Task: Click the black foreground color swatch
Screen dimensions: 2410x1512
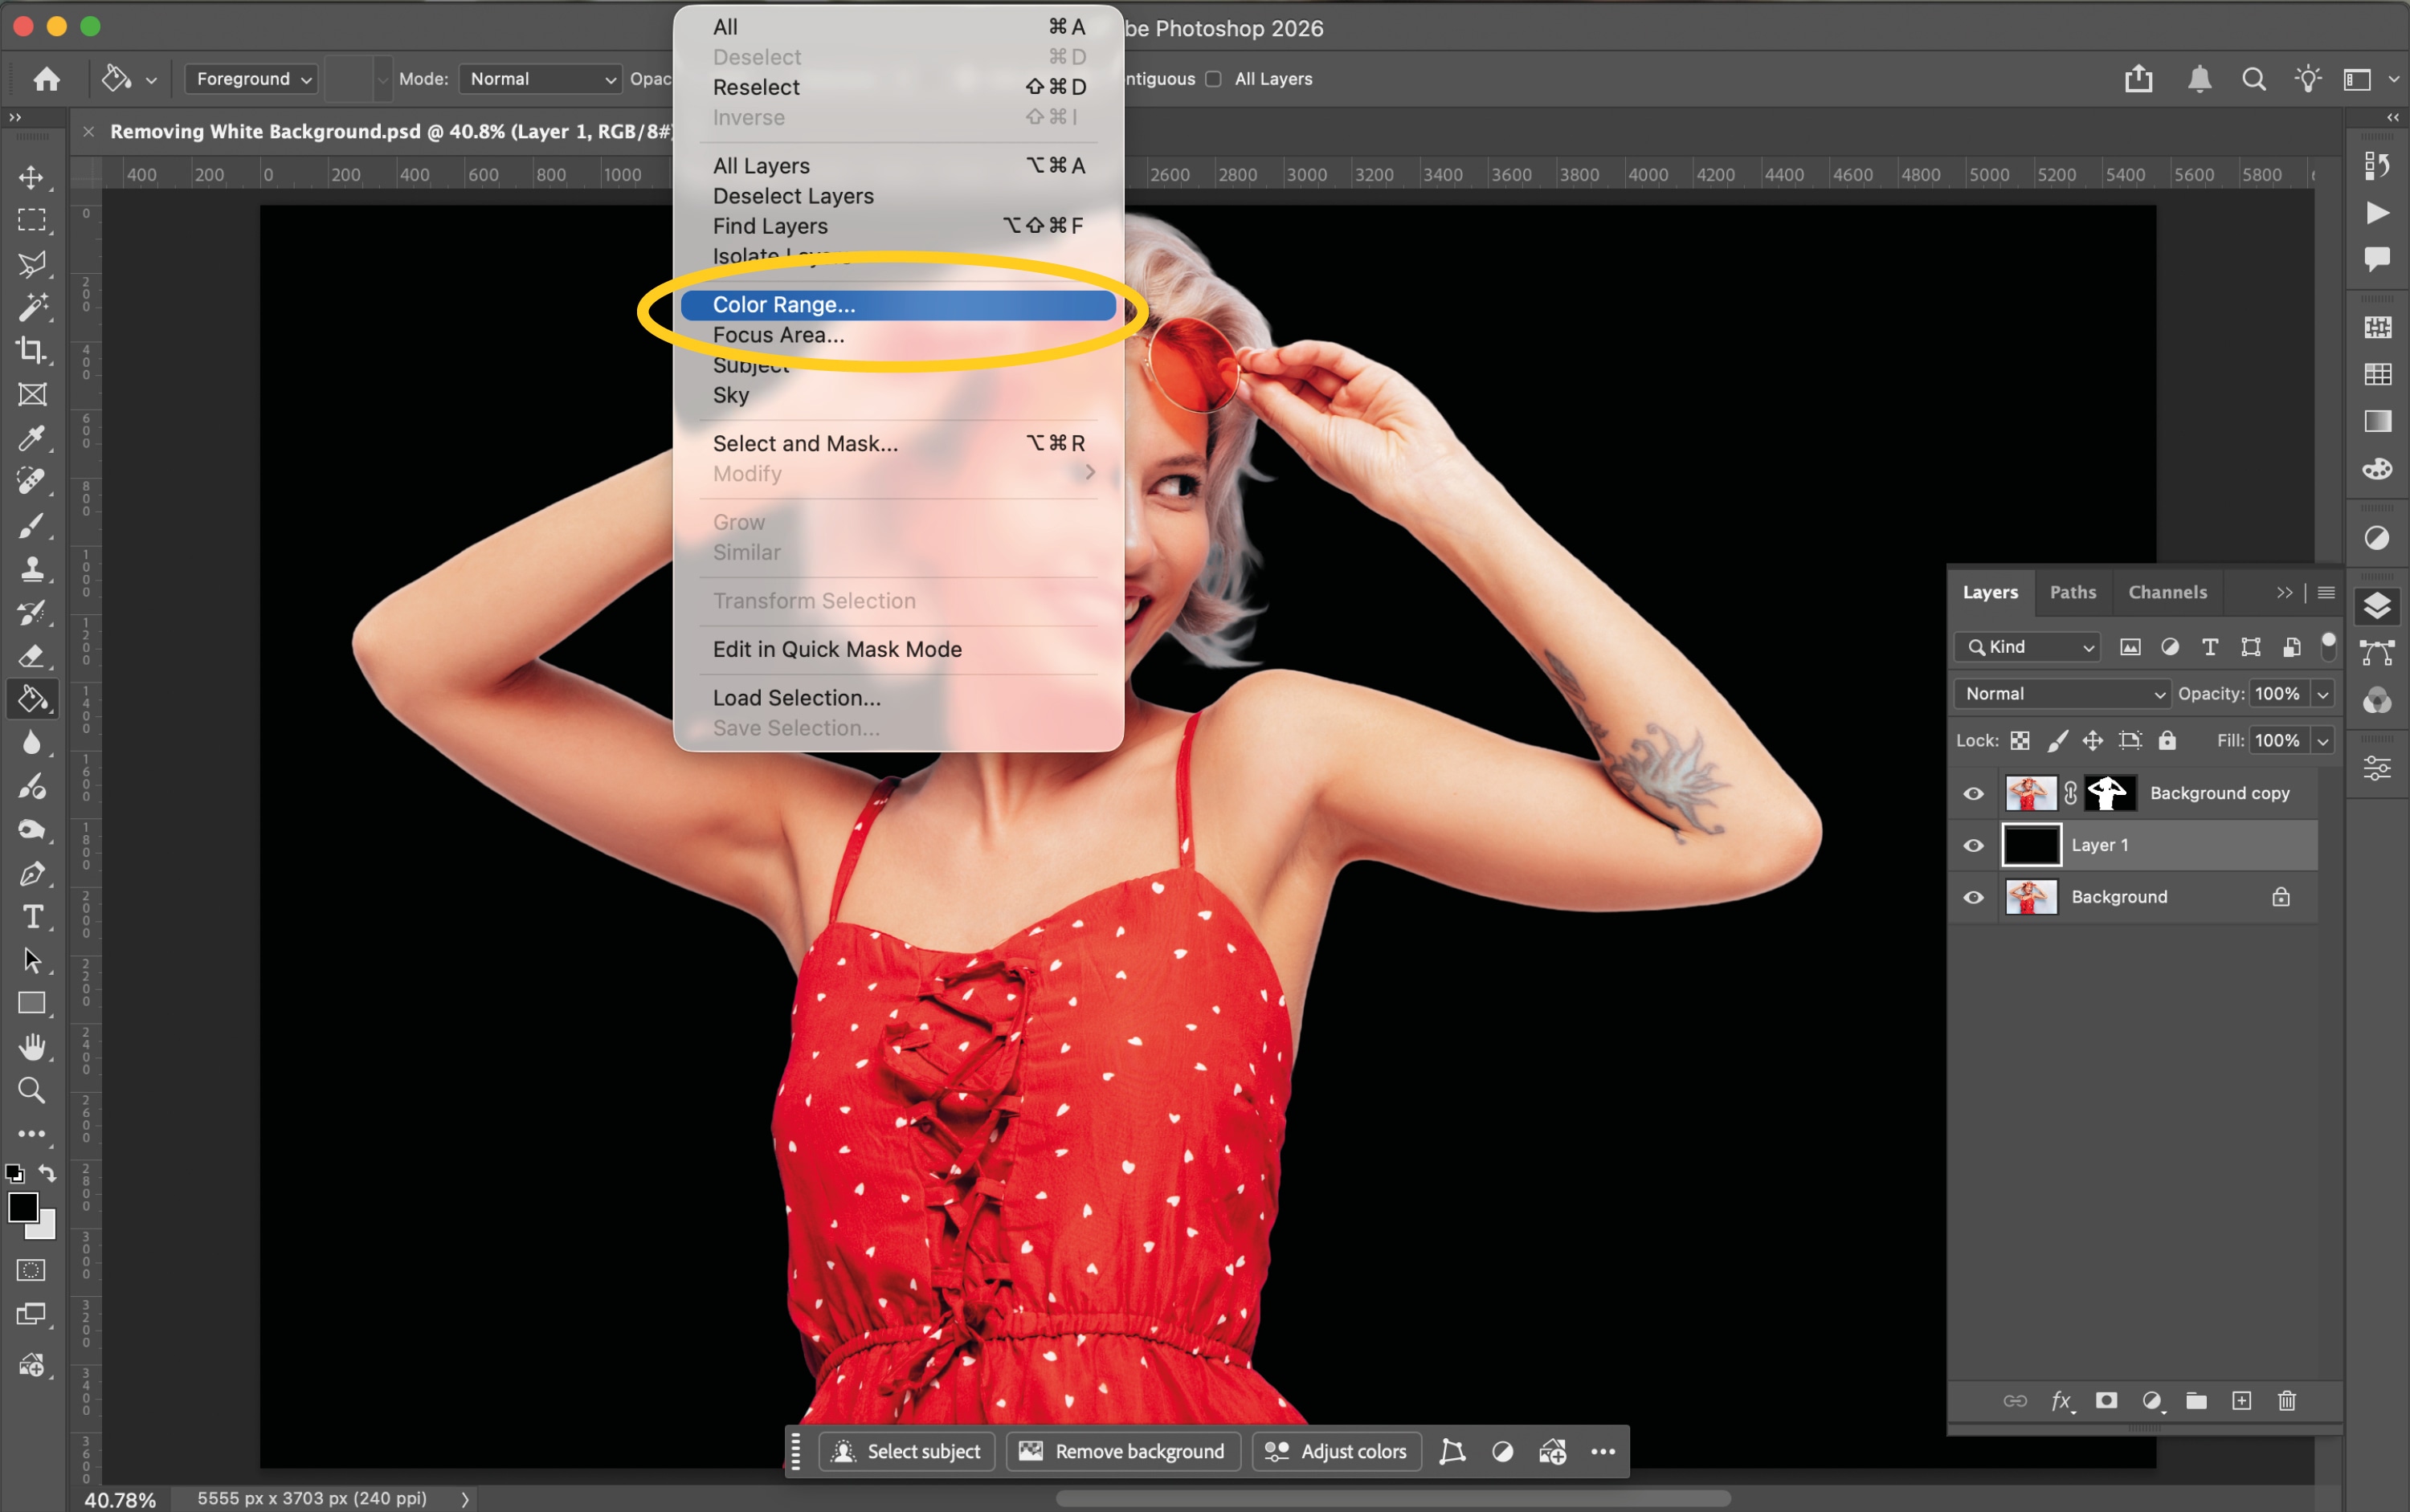Action: 23,1207
